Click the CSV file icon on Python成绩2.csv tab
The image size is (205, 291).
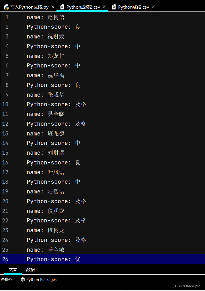tap(62, 7)
